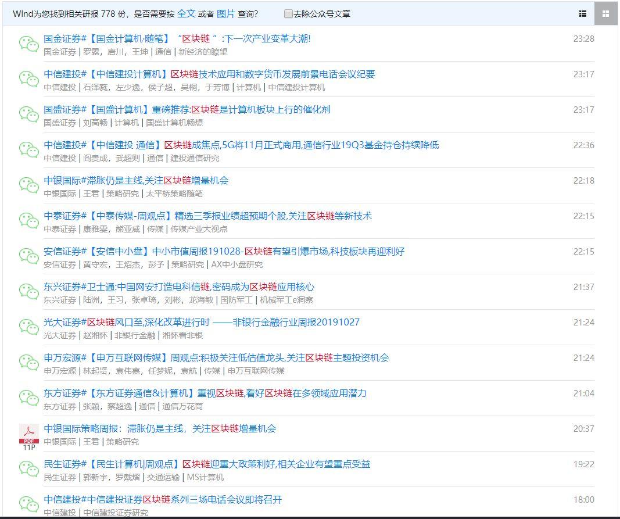Click timestamp 23:28
620x519 pixels.
tap(583, 39)
